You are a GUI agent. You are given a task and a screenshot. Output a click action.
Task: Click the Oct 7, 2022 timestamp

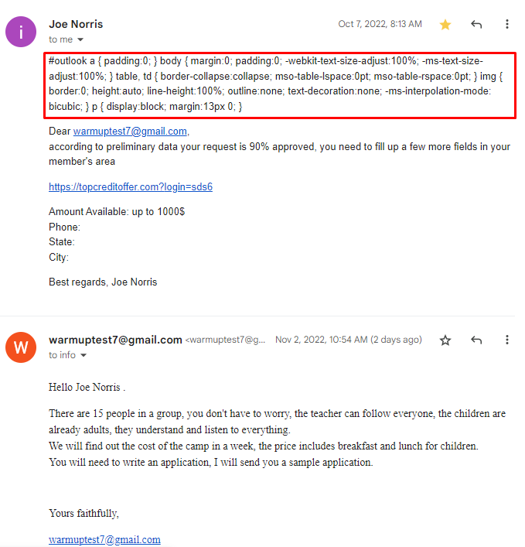pyautogui.click(x=380, y=24)
